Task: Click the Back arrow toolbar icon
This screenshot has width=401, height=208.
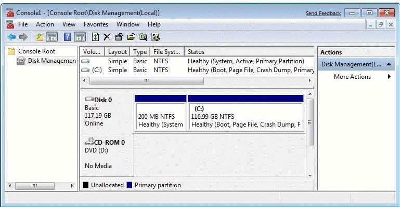Action: pyautogui.click(x=11, y=37)
